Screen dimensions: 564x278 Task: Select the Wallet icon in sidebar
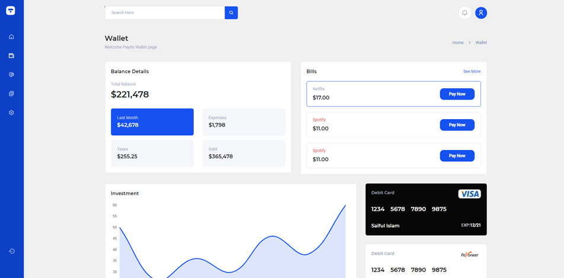point(11,56)
